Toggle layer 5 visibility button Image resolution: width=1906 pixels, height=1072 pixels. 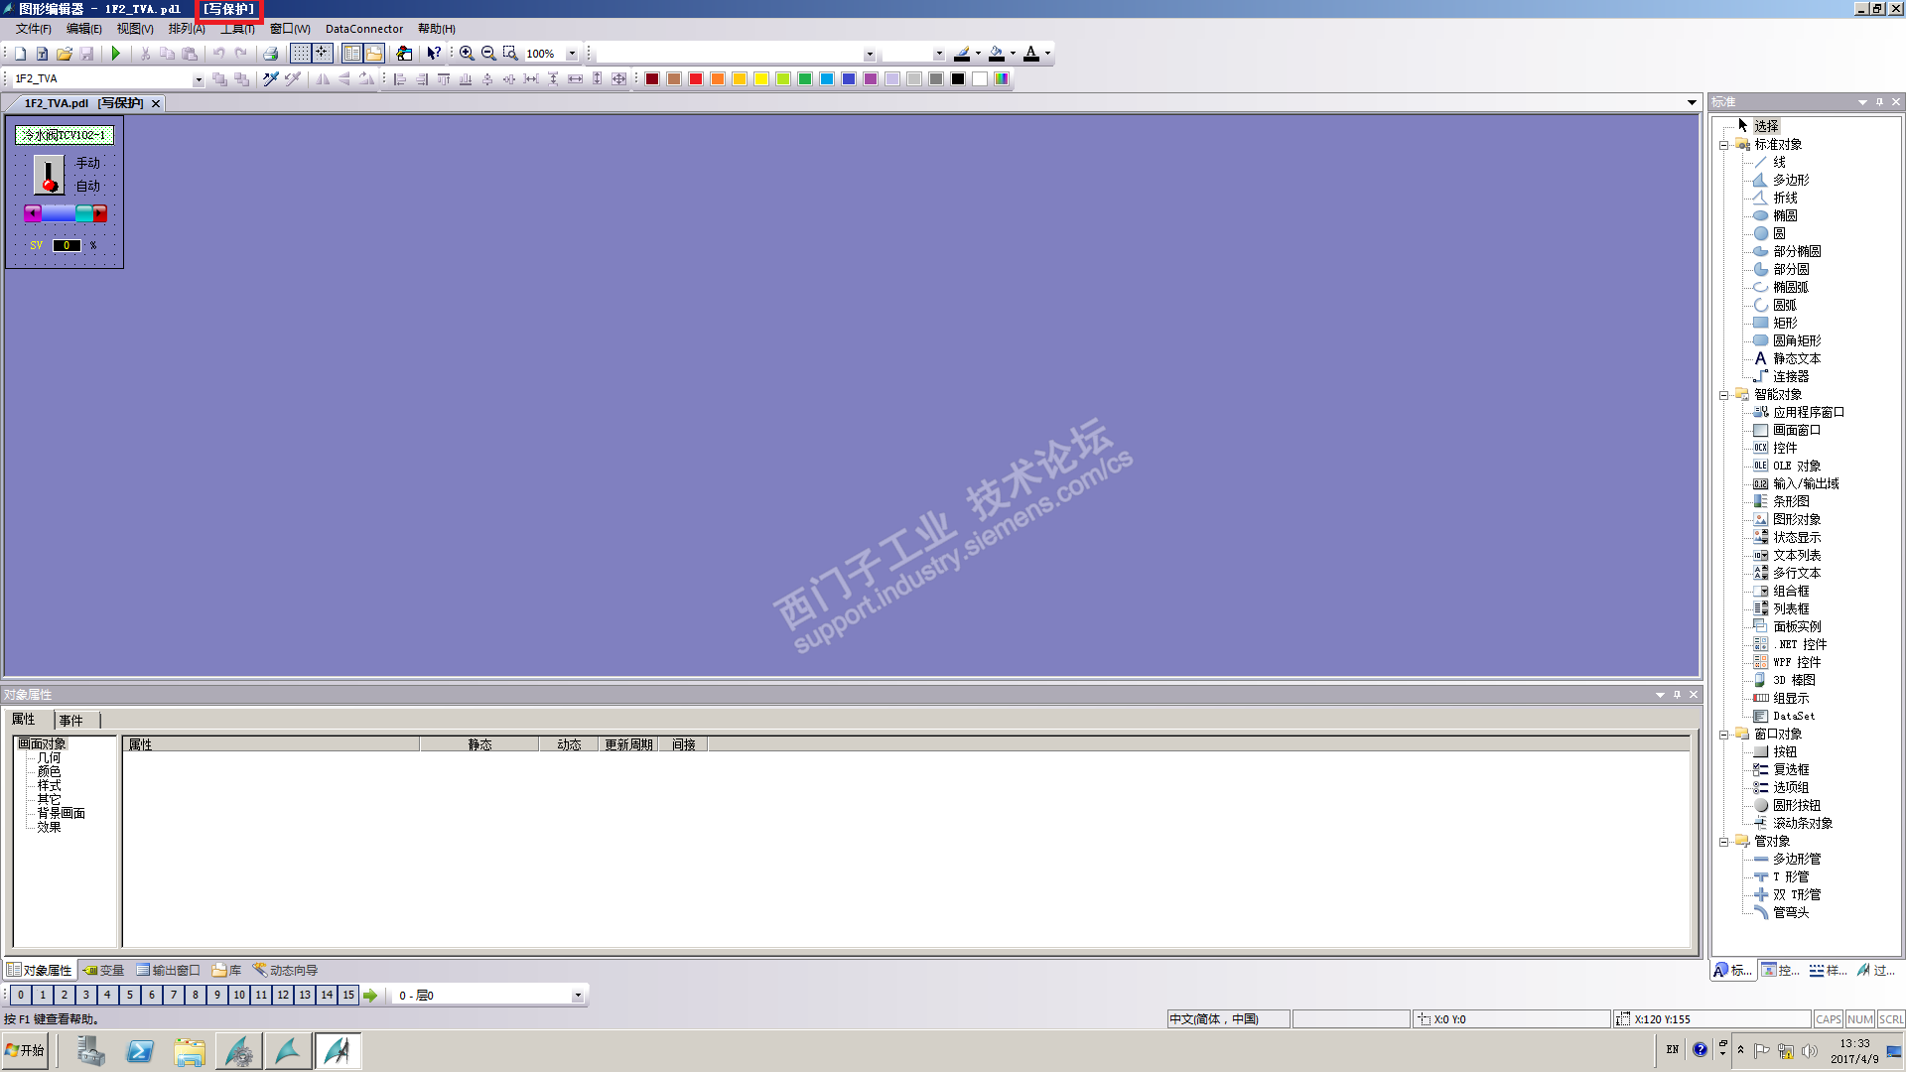pyautogui.click(x=129, y=995)
